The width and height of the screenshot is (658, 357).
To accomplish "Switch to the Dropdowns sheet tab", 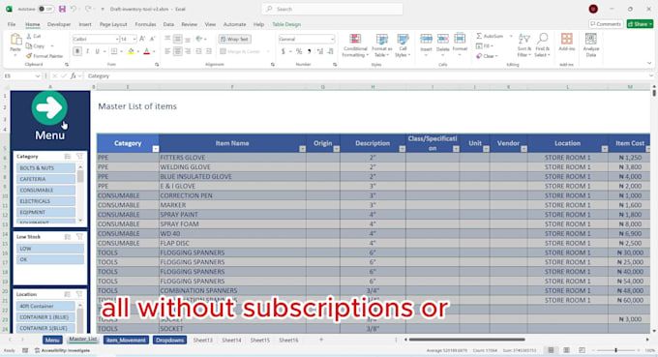I will (x=169, y=340).
